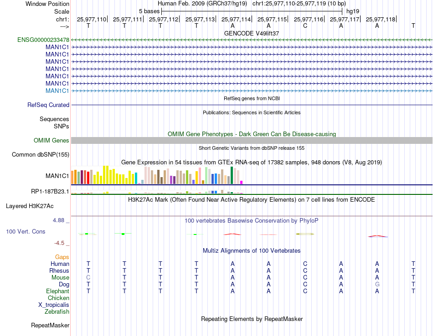This screenshot has width=433, height=336.
Task: Click the RP1-187B23.1 label
Action: tap(50, 192)
